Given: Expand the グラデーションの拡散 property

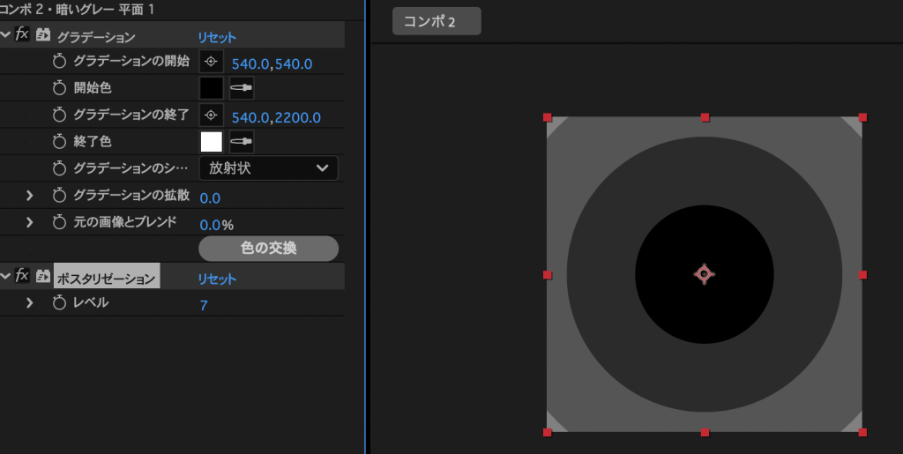Looking at the screenshot, I should [x=29, y=196].
